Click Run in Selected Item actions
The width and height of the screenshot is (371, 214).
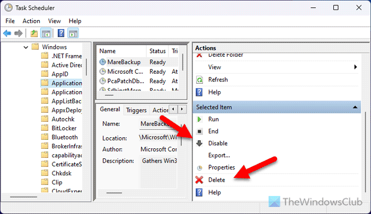pos(214,119)
